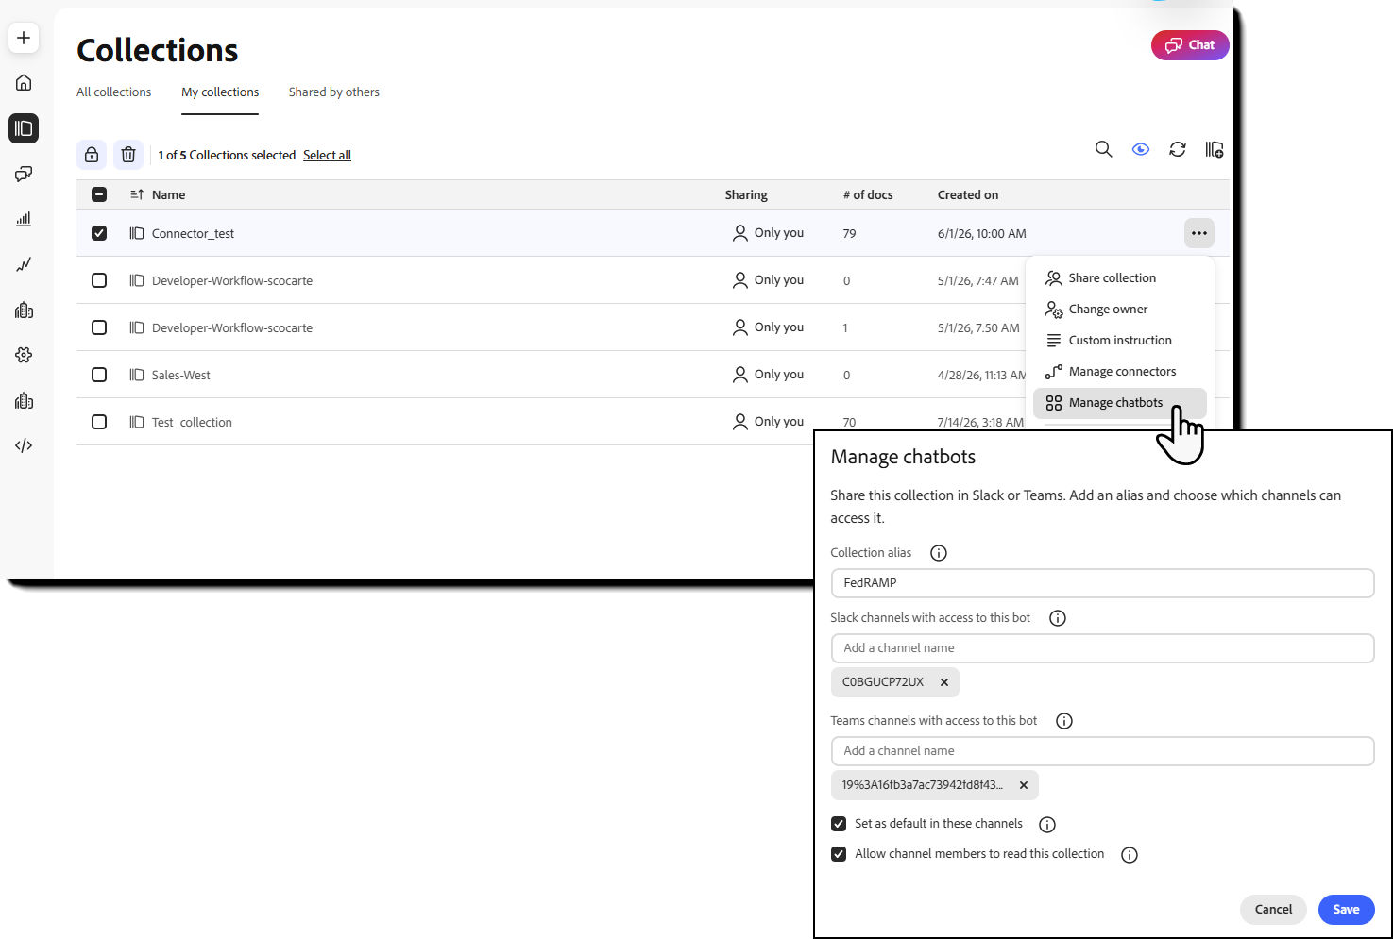This screenshot has width=1393, height=939.
Task: Choose Manage chatbots from the menu
Action: click(1120, 402)
